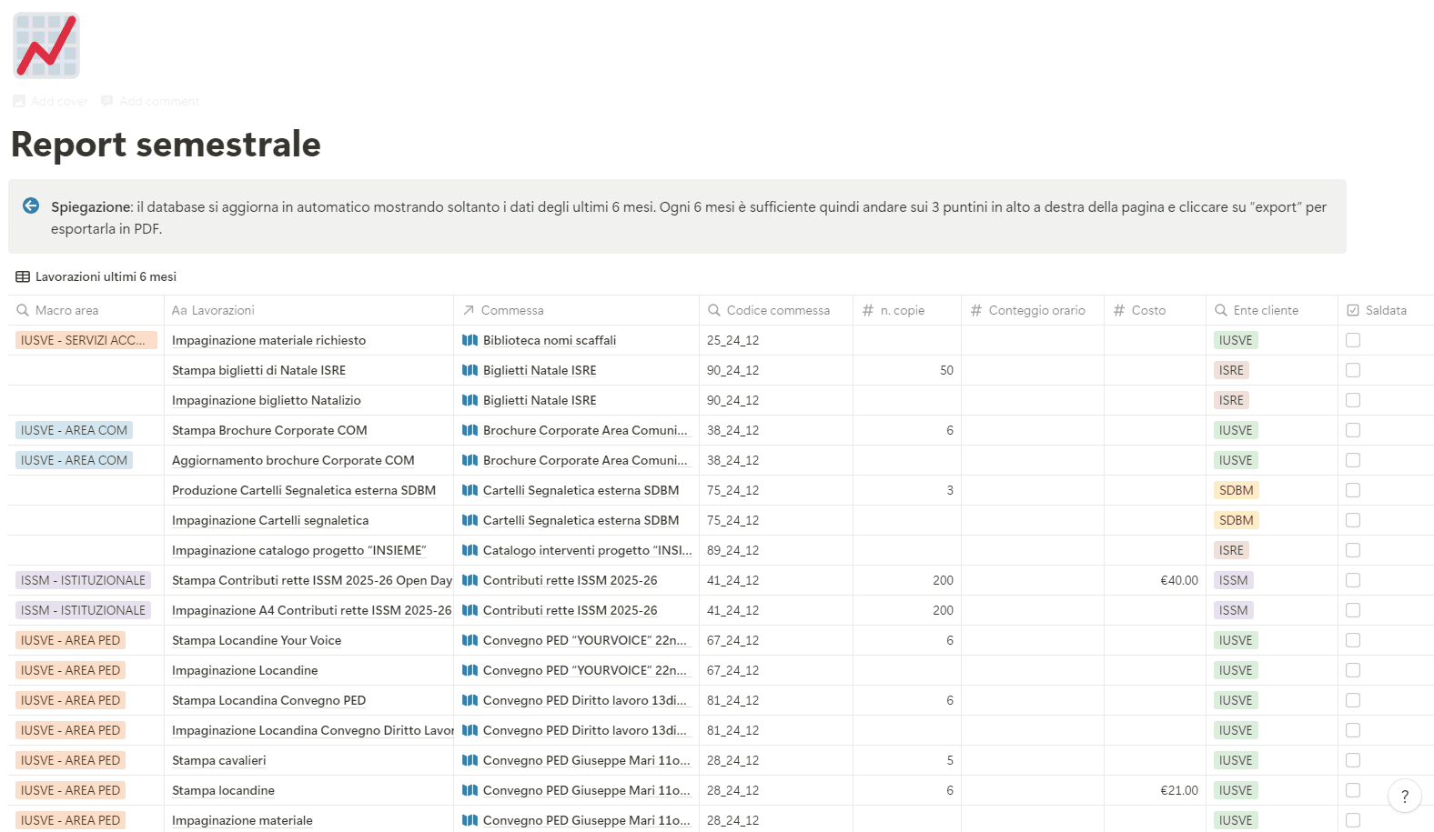Open Stampa Brochure Corporate COM entry
Viewport: 1434px width, 832px height.
(x=269, y=430)
